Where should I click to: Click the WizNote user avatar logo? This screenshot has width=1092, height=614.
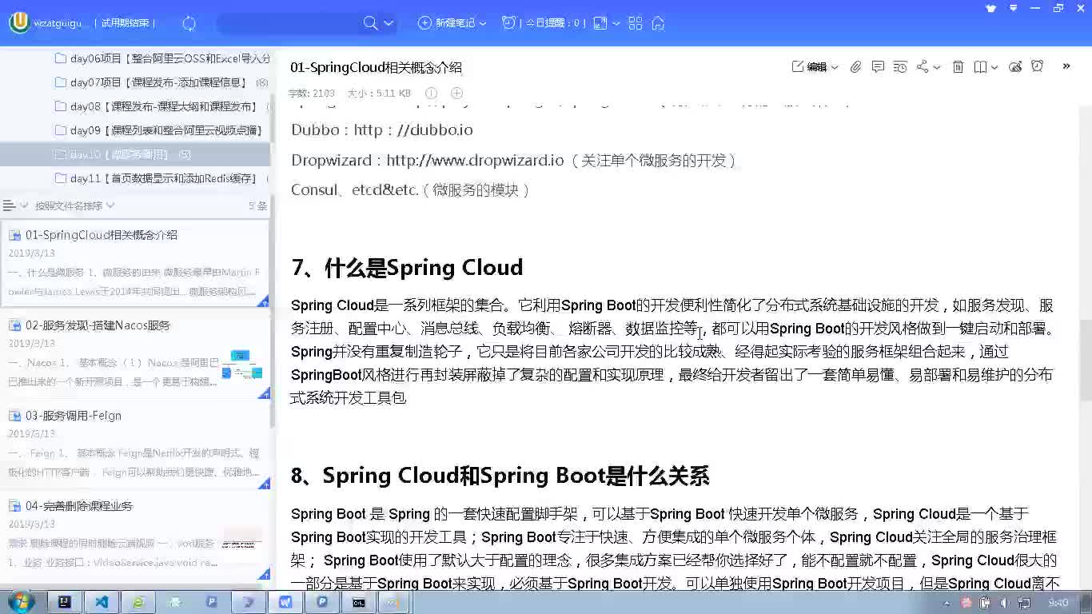click(x=18, y=22)
